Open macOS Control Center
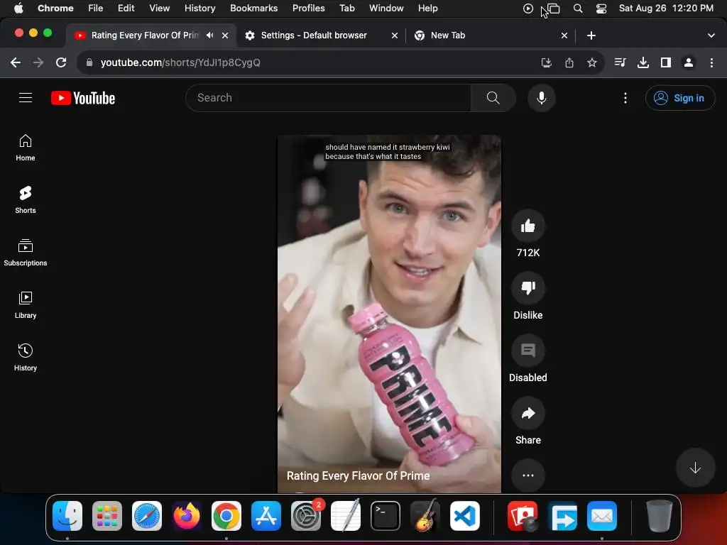The height and width of the screenshot is (545, 727). pos(601,9)
